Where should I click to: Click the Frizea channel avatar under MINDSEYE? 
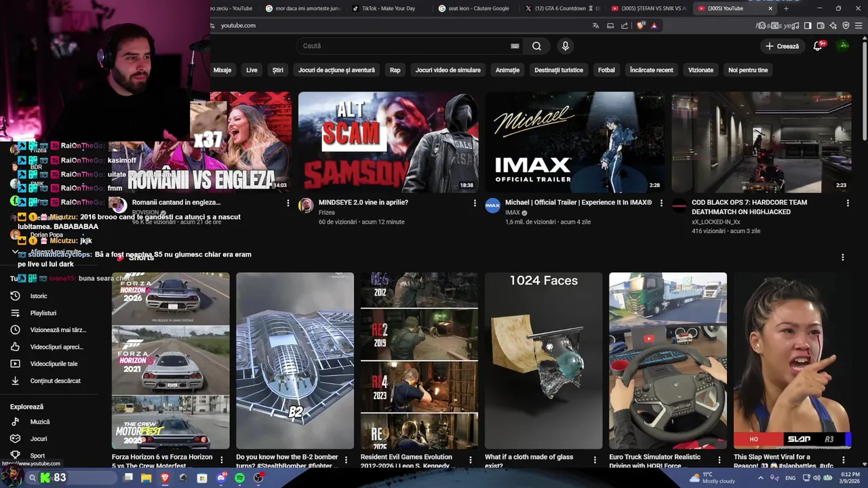click(307, 205)
